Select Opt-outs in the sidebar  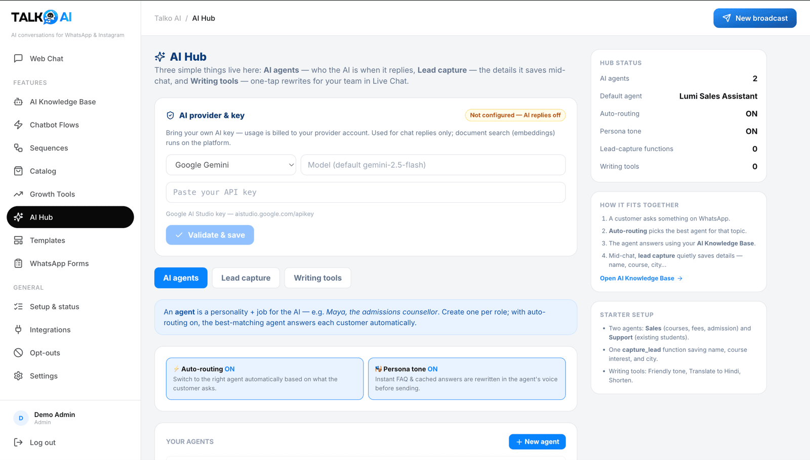click(x=70, y=353)
